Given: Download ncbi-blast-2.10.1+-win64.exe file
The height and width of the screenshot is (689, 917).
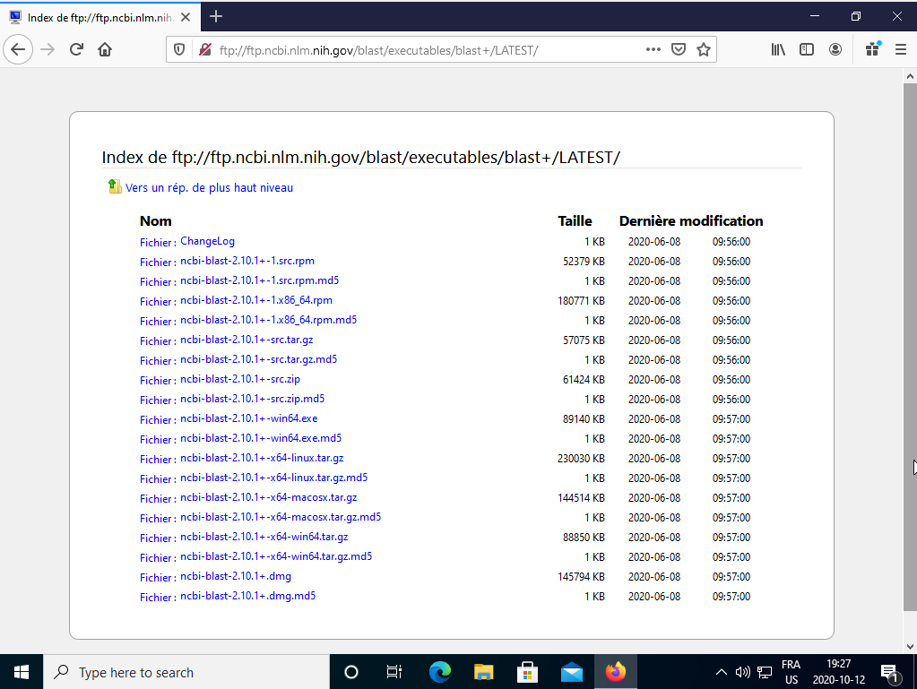Looking at the screenshot, I should click(248, 418).
